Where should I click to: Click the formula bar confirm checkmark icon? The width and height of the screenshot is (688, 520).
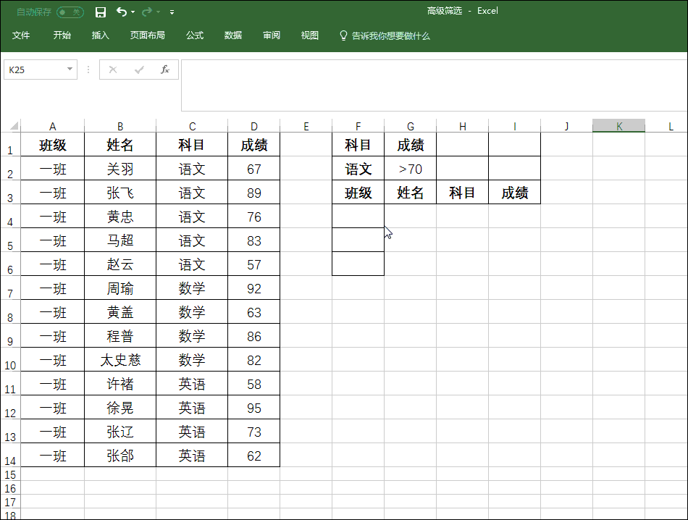139,70
